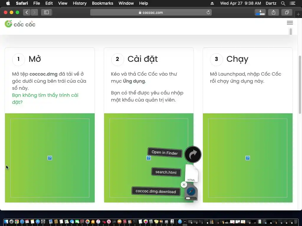
Task: Click the 'Mở' step heading
Action: (35, 59)
